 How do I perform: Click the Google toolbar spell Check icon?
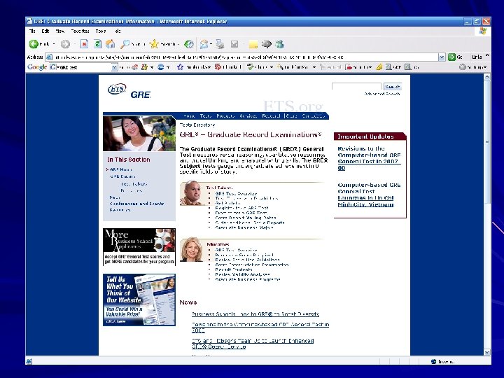(x=251, y=67)
